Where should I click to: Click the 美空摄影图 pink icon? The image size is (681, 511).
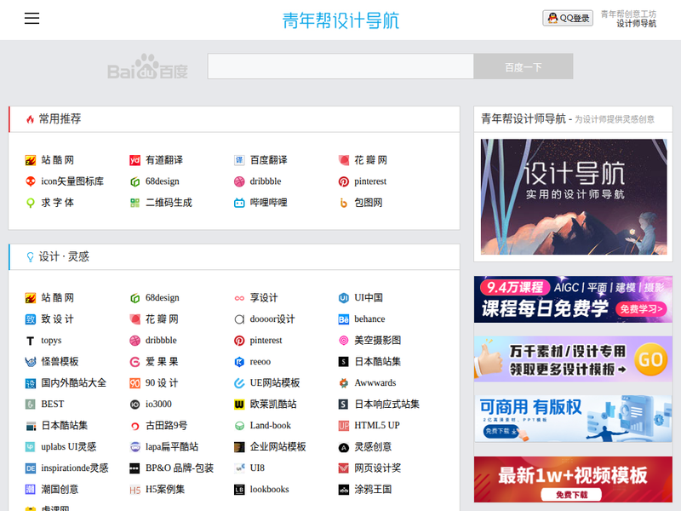344,341
